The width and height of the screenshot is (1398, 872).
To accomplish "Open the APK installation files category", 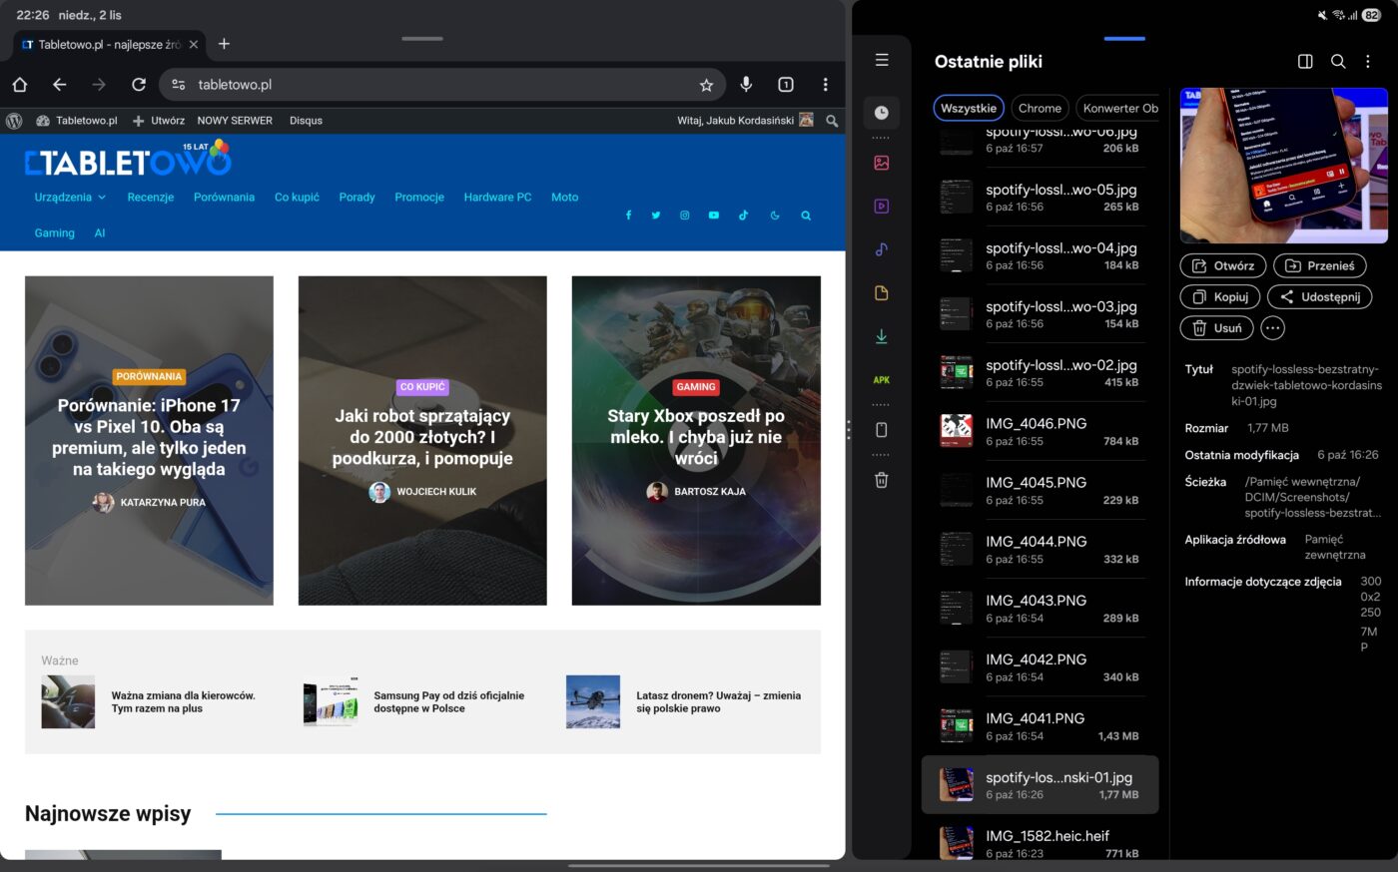I will point(881,380).
